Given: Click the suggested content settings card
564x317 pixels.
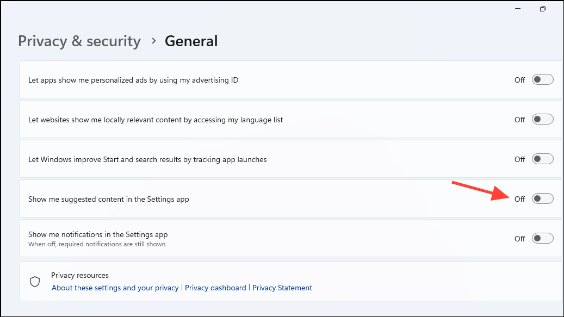Looking at the screenshot, I should pyautogui.click(x=272, y=198).
